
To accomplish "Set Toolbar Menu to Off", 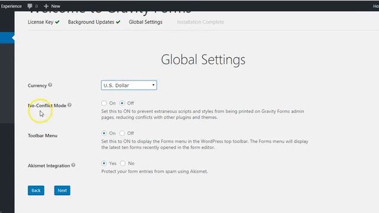I will [x=122, y=133].
